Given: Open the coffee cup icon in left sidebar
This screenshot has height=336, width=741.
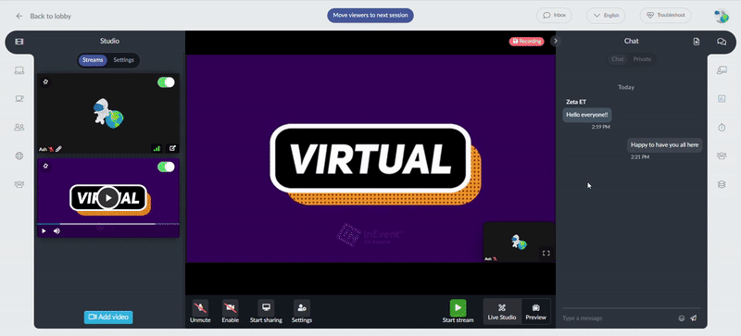Looking at the screenshot, I should click(x=19, y=99).
